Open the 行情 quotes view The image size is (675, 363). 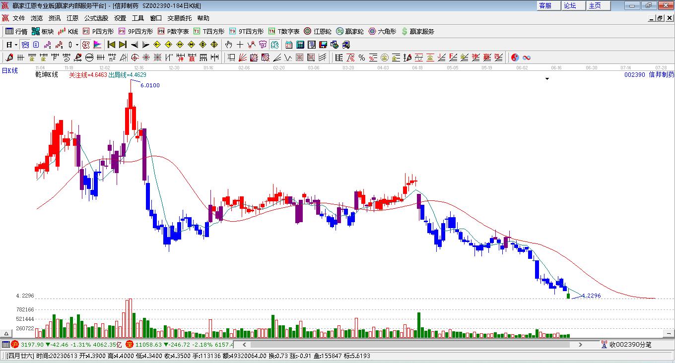click(16, 31)
